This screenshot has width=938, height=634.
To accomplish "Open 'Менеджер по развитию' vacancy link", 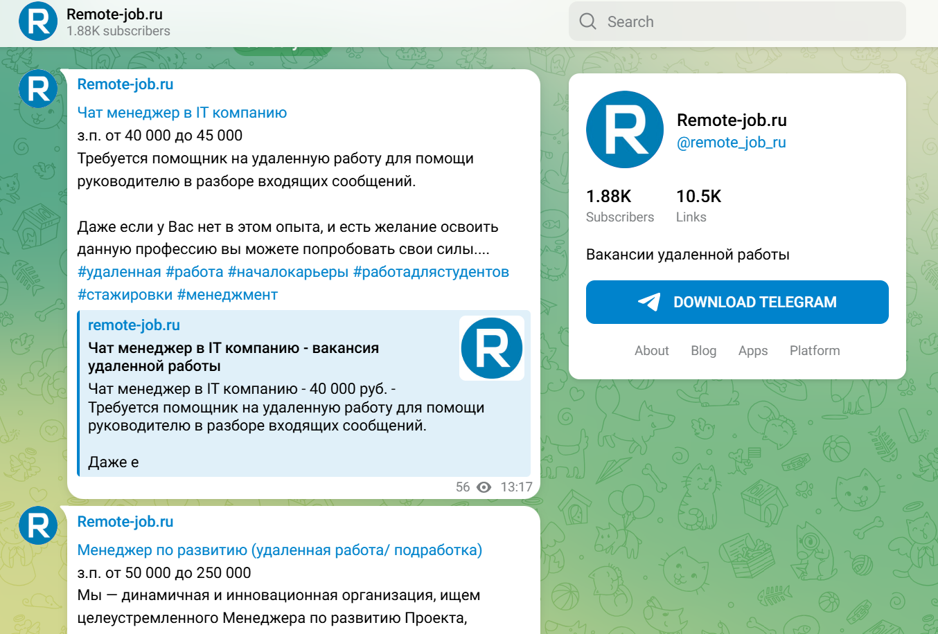I will click(x=279, y=550).
